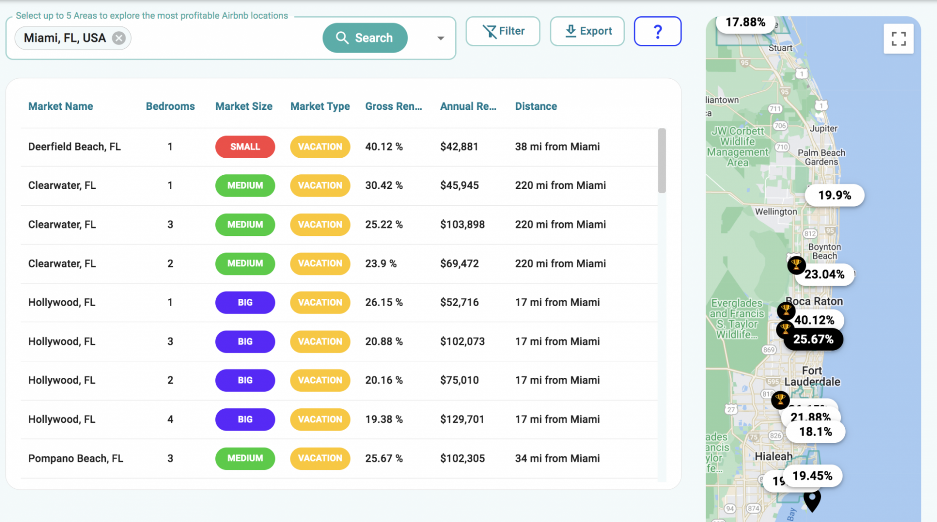Select the $42,881 annual revenue cell
Screen dimensions: 937x522
click(459, 147)
